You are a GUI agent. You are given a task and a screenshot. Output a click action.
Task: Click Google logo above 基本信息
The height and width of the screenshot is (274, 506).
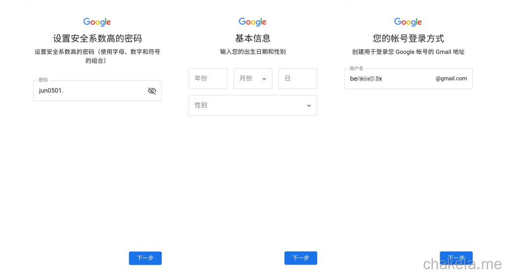(x=253, y=22)
